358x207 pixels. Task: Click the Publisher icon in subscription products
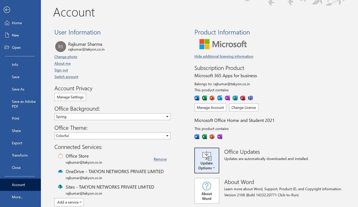pyautogui.click(x=235, y=98)
